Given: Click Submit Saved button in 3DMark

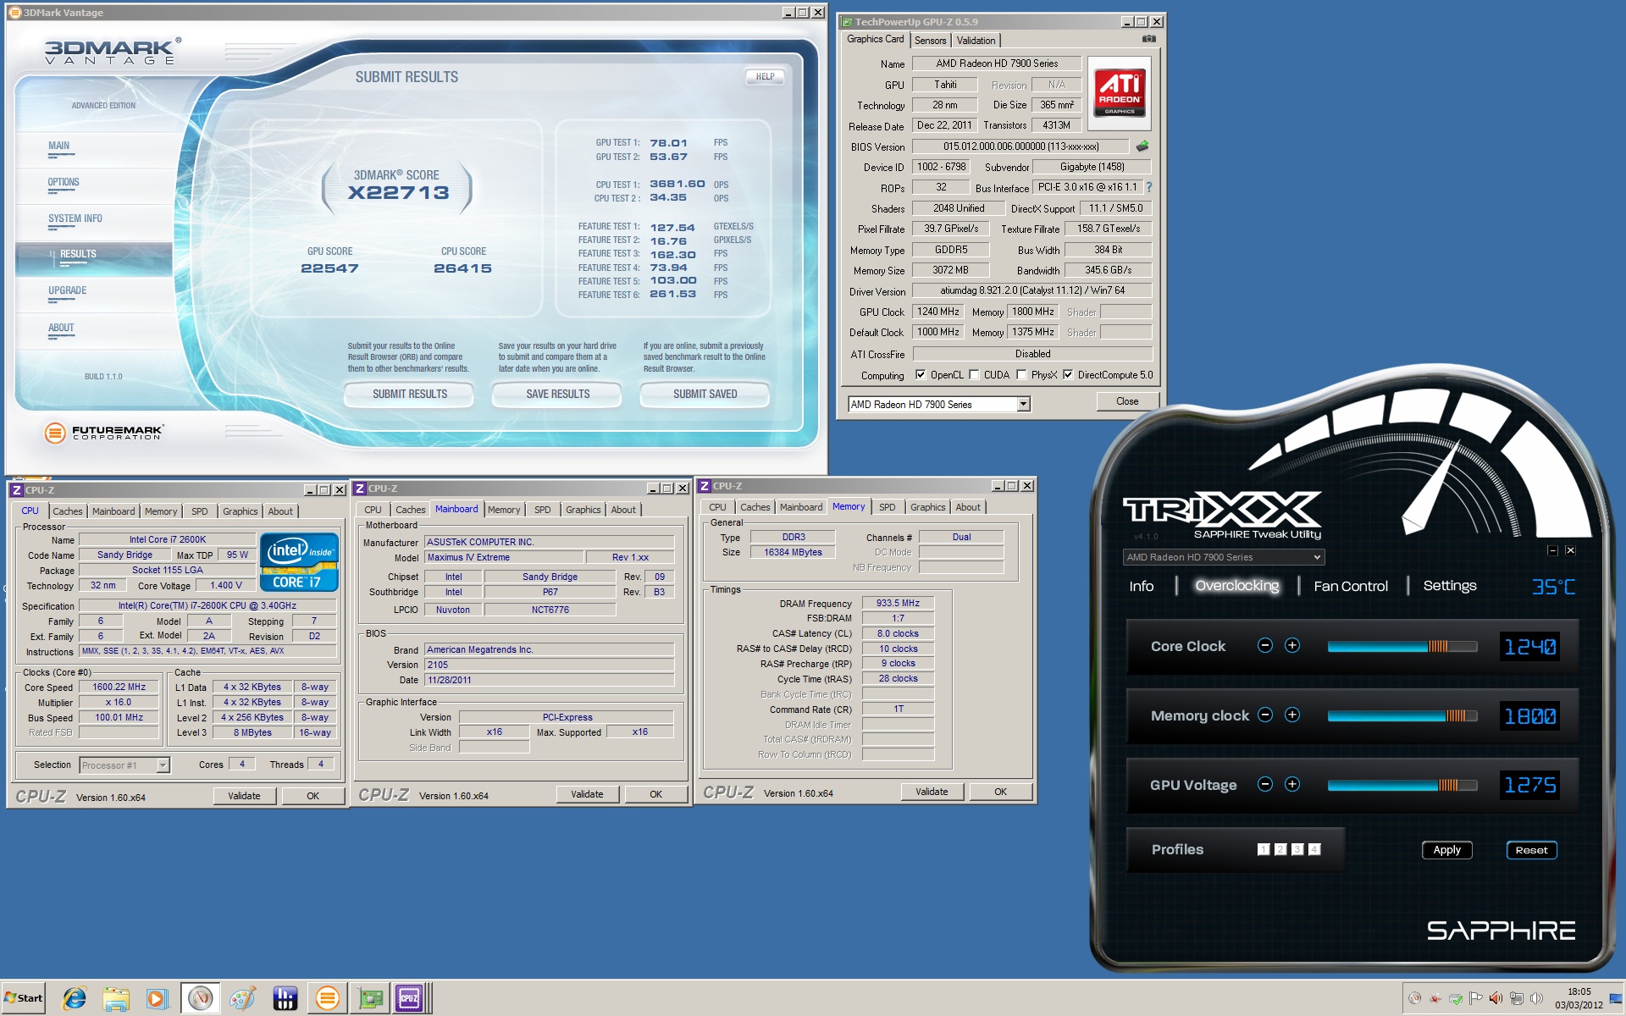Looking at the screenshot, I should 705,394.
